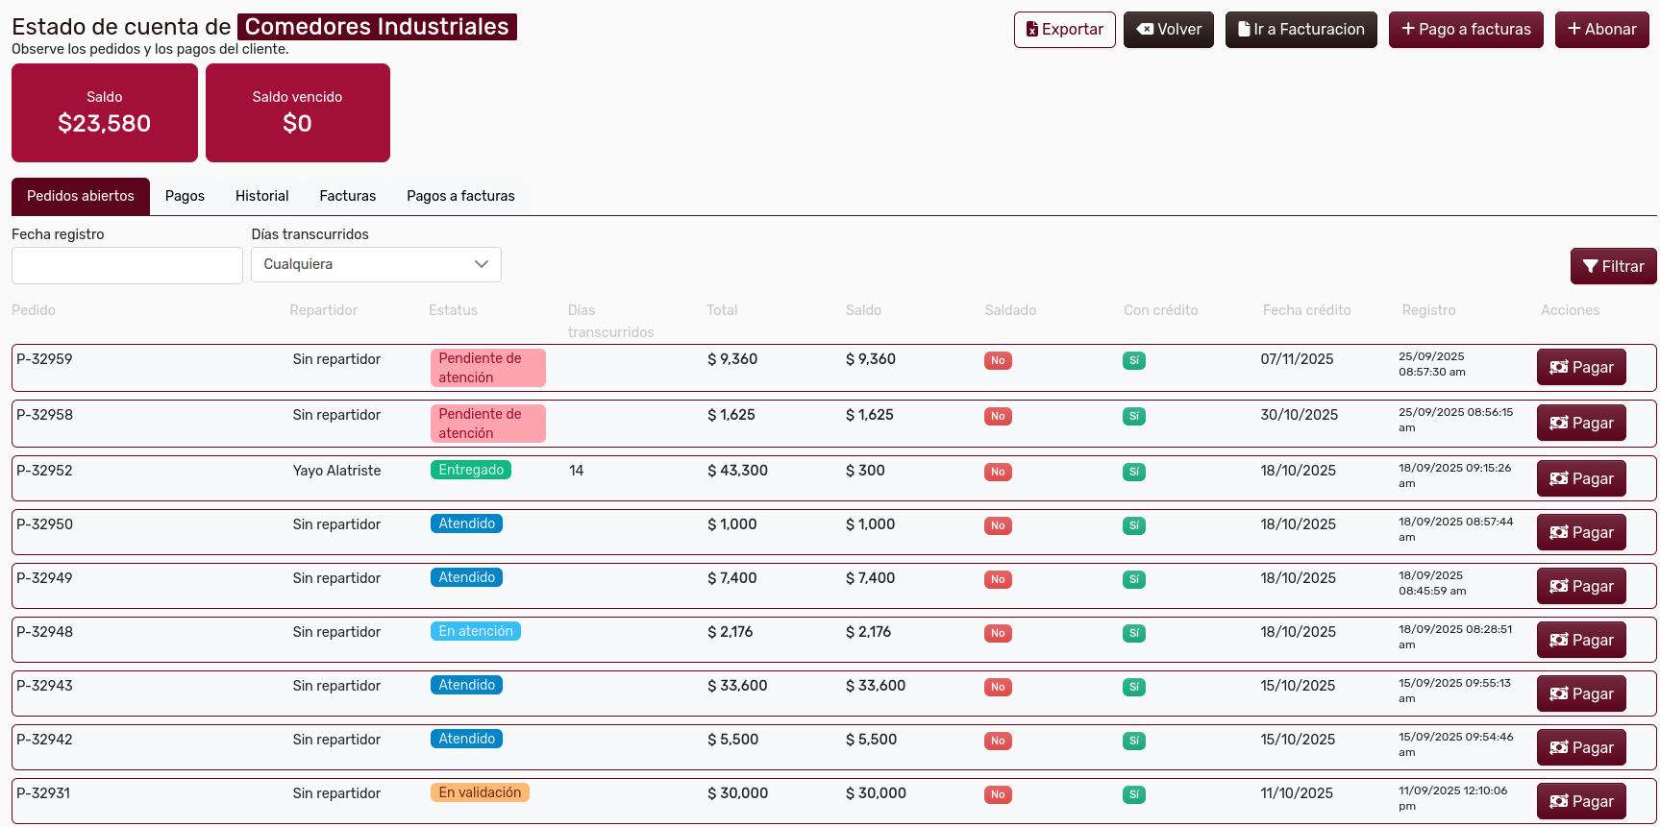Go to Pagos a facturas tab
The image size is (1660, 827).
tap(460, 196)
